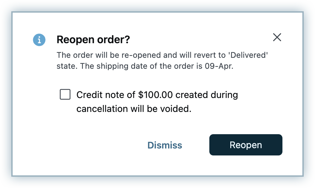
Task: Close the Reopen order dialog with X
Action: tap(277, 37)
